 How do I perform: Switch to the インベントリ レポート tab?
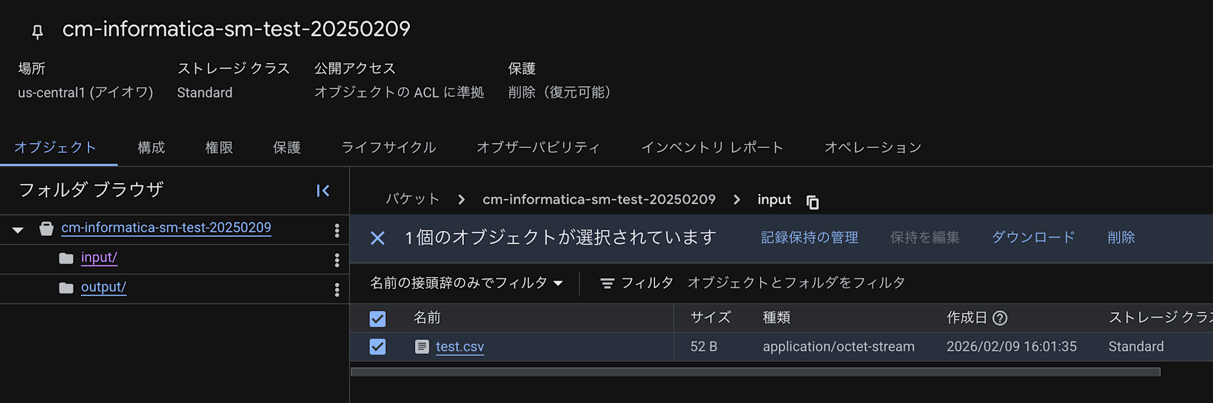pyautogui.click(x=712, y=147)
